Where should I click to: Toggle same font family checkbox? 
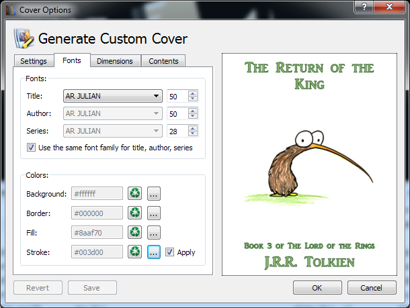(31, 148)
